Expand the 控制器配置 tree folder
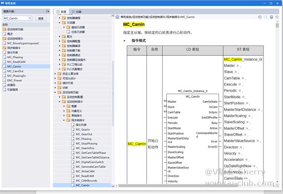 (x=59, y=41)
